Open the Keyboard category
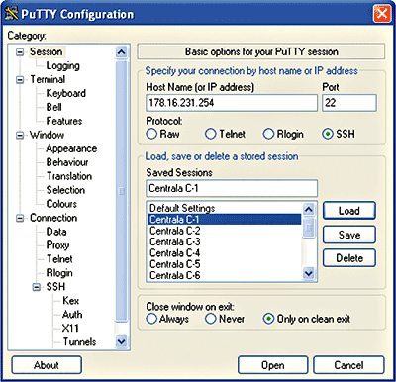 pos(66,93)
